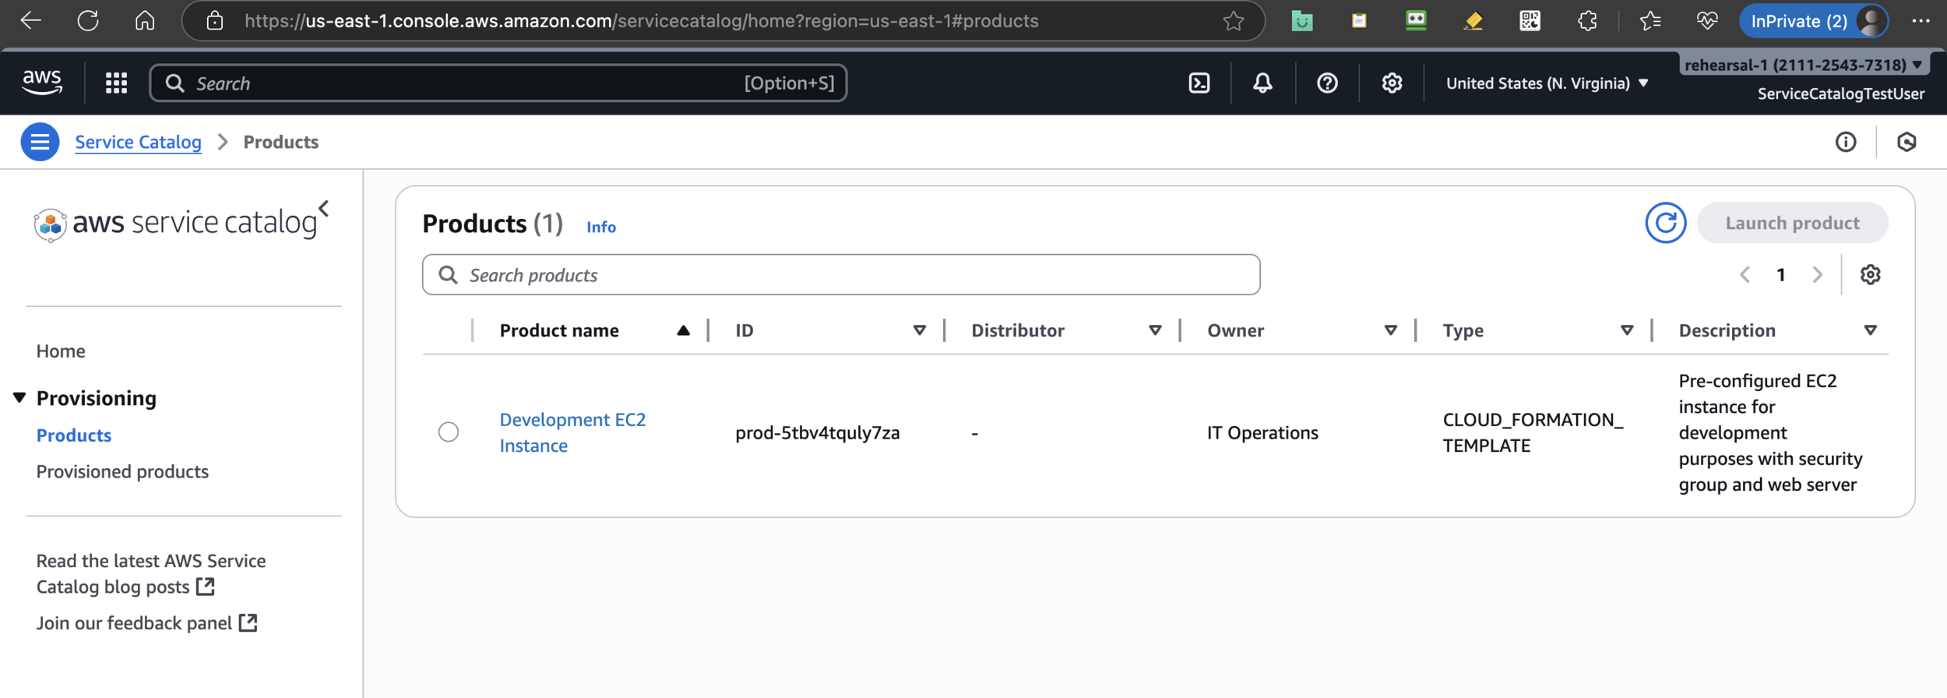1947x698 pixels.
Task: Open the green face browser extension
Action: pos(1302,21)
